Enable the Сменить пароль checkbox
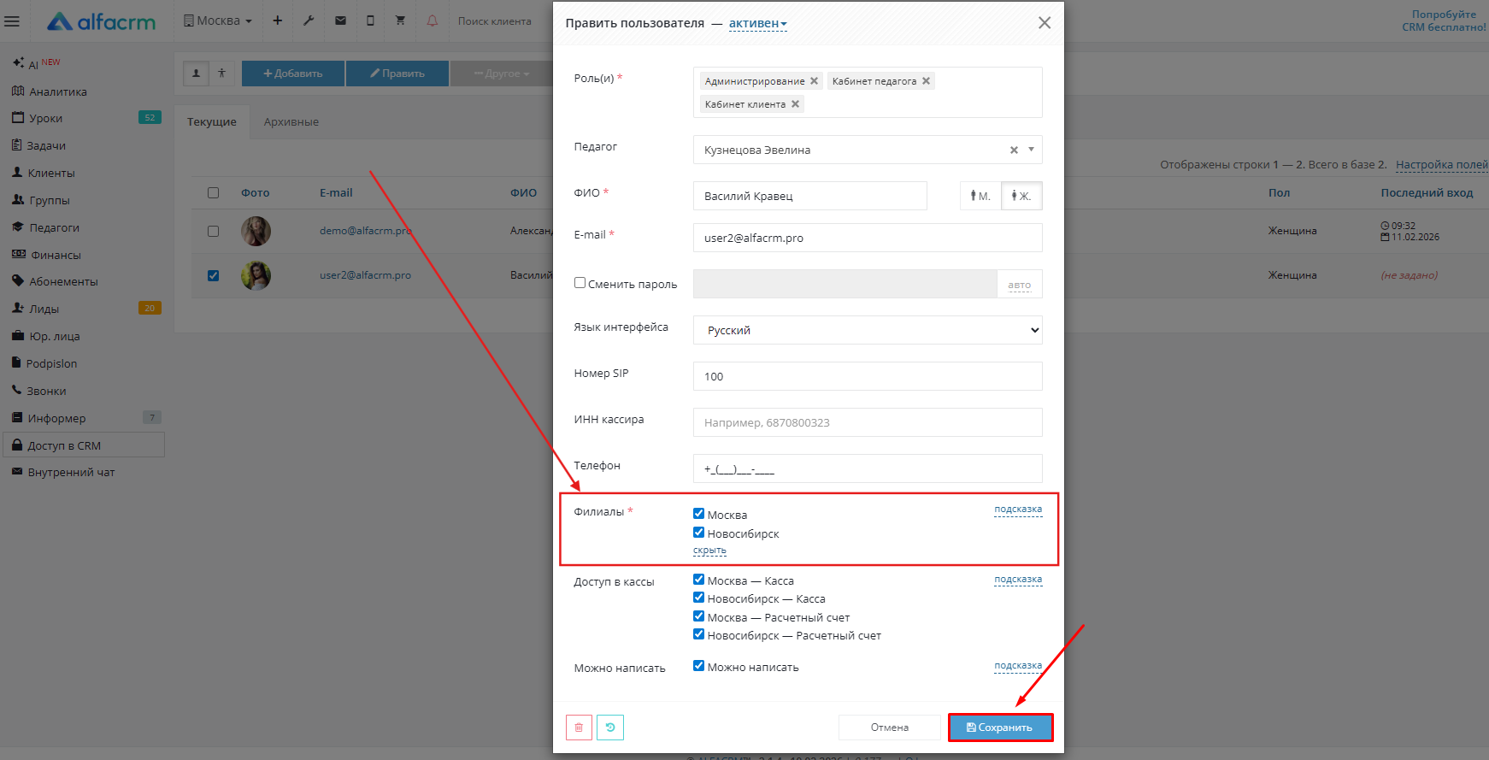The width and height of the screenshot is (1489, 760). (x=580, y=283)
